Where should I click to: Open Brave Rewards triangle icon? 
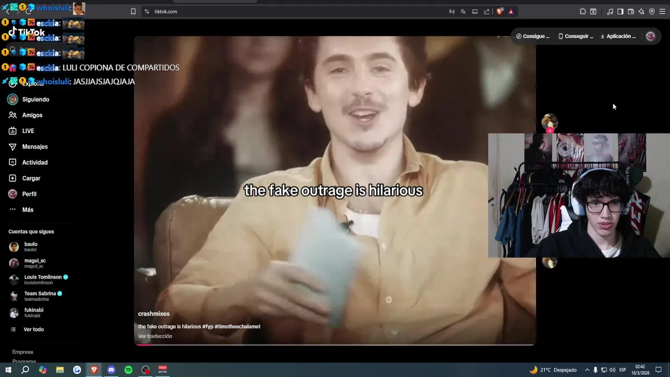tap(511, 12)
